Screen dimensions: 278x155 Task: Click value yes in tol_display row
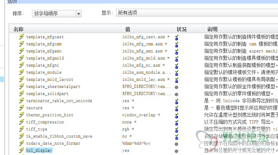[126, 150]
